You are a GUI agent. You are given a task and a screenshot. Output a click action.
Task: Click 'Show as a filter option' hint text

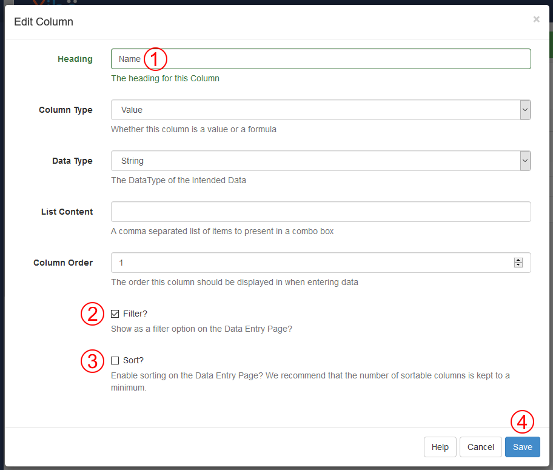201,329
